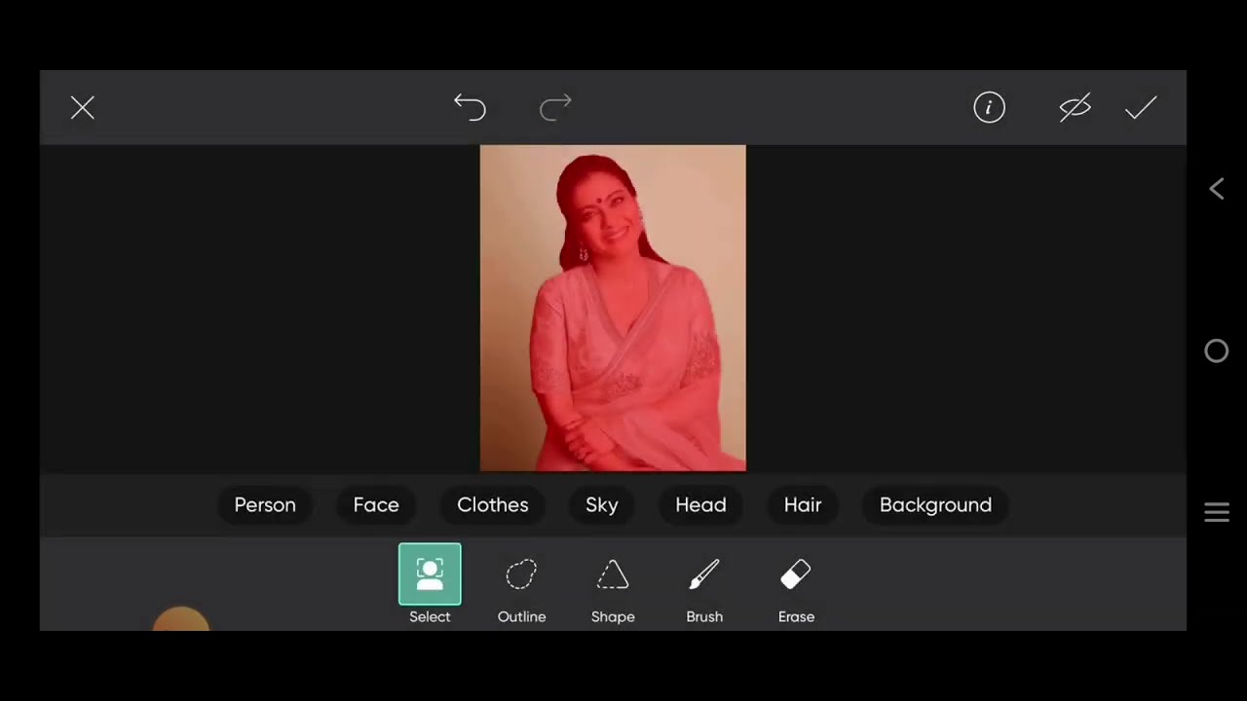Choose the Clothes auto-select option
Viewport: 1247px width, 701px height.
pos(493,504)
